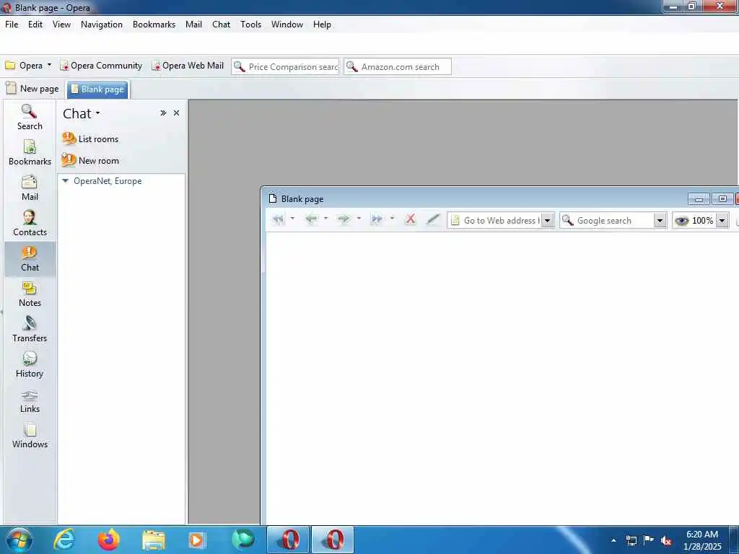Open the media player taskbar icon
Screen dimensions: 739x554
pos(197,540)
